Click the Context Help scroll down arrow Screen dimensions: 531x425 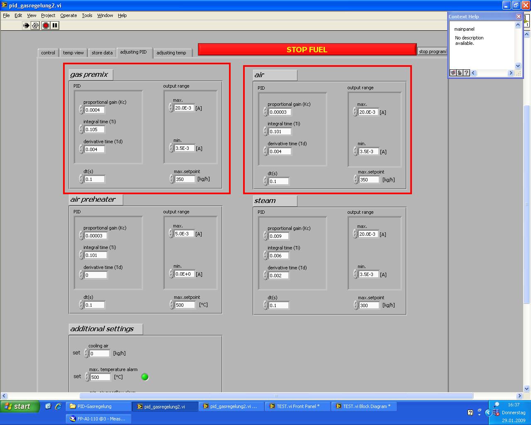pyautogui.click(x=518, y=66)
